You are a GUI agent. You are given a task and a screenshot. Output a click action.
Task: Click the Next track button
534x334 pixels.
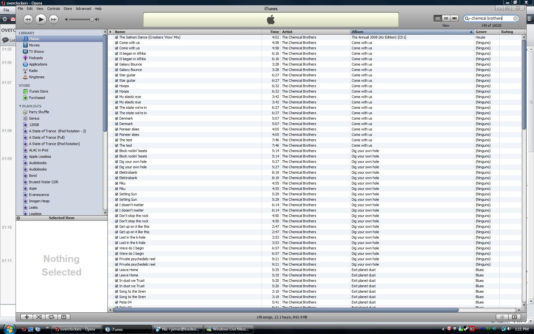[x=54, y=19]
